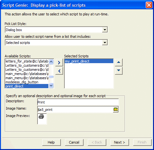Click the < Back button

coord(97,142)
